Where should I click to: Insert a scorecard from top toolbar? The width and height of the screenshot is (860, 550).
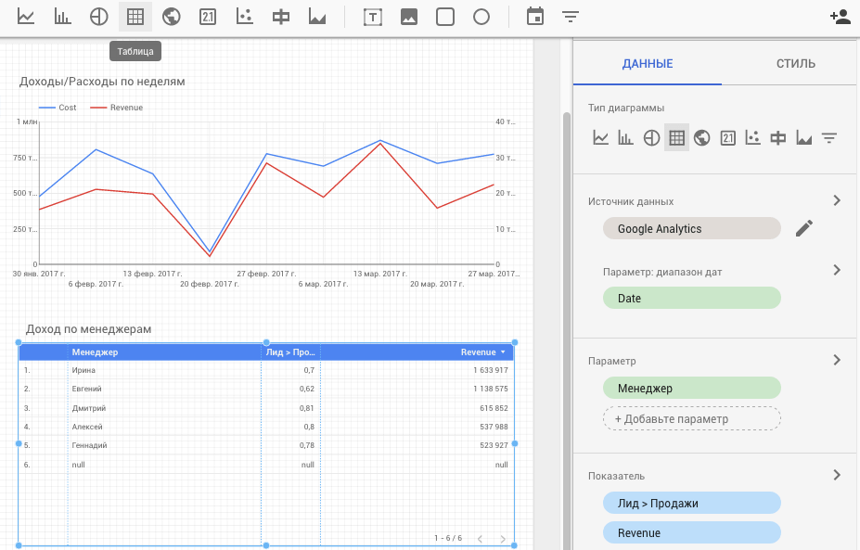point(208,17)
